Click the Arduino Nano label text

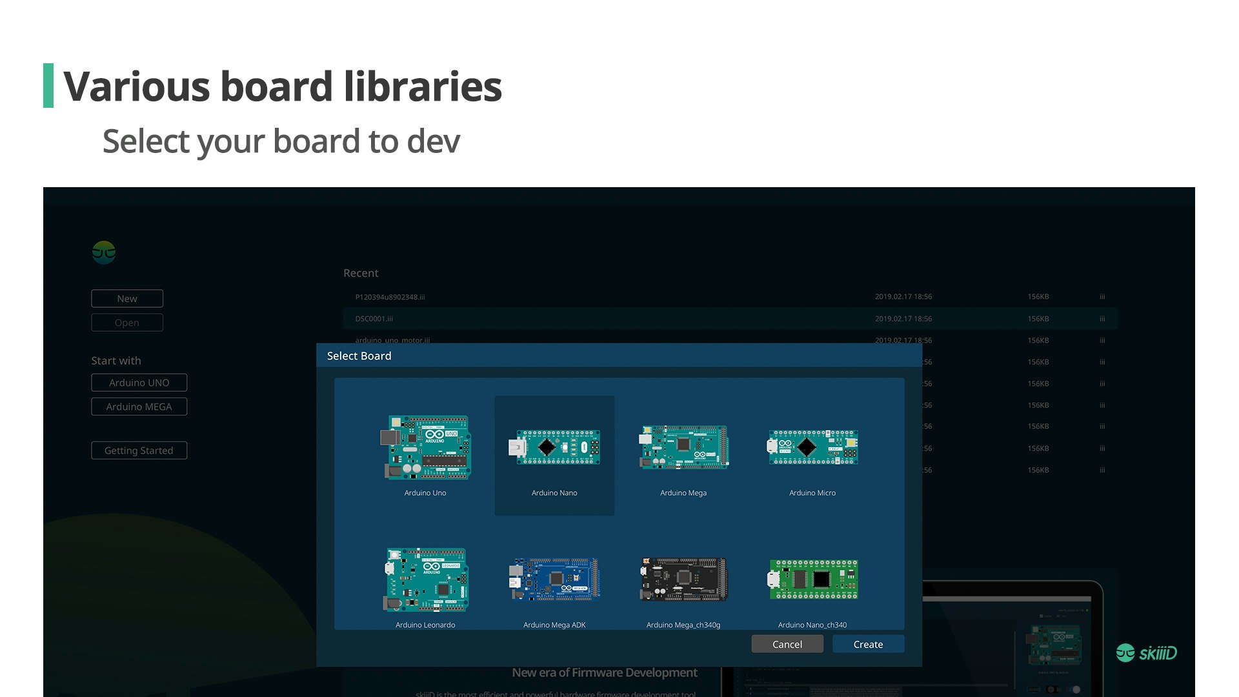click(x=554, y=493)
